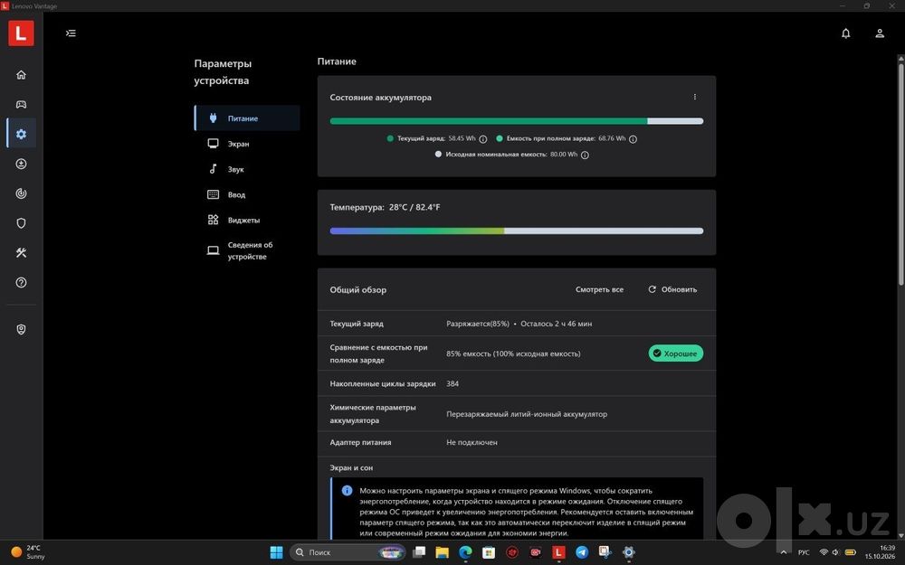The height and width of the screenshot is (565, 905).
Task: Click the Экран и сон heading
Action: [351, 467]
